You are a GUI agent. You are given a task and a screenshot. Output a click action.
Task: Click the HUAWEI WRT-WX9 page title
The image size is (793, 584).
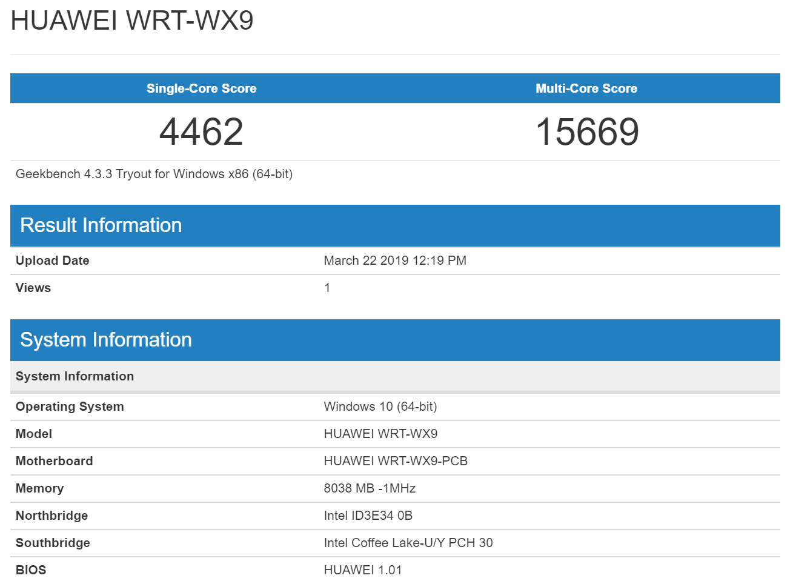pos(131,20)
